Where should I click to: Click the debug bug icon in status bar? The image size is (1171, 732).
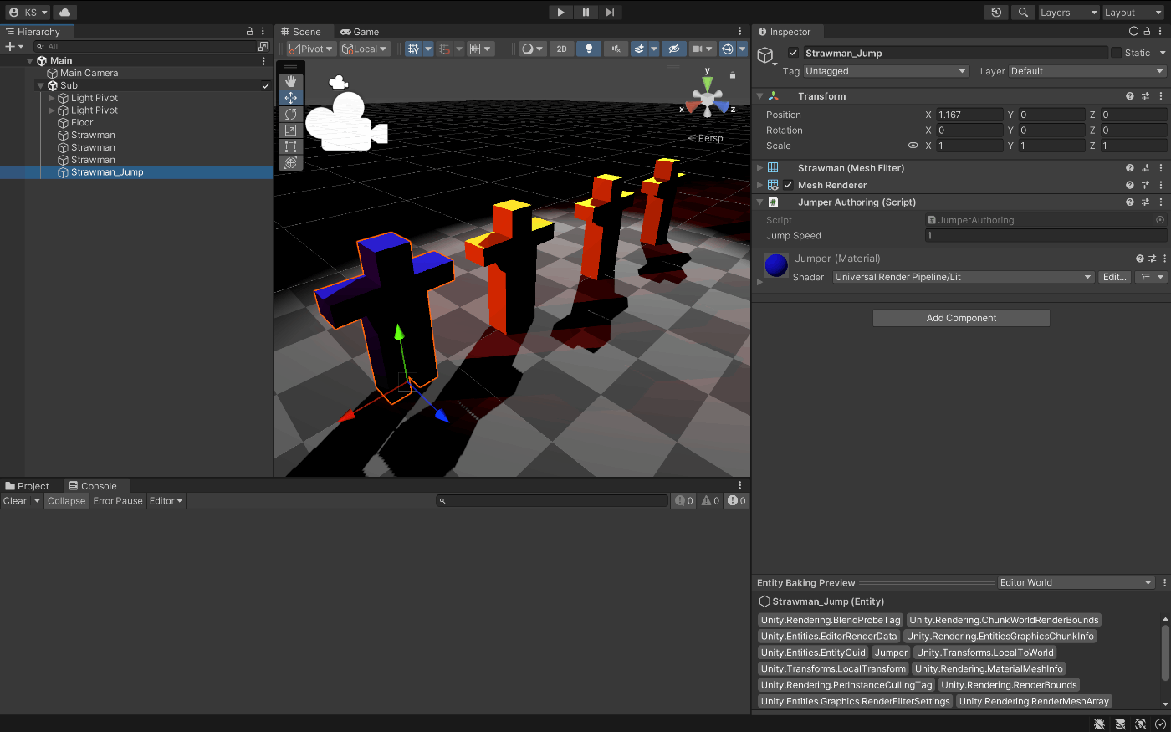[x=1100, y=724]
